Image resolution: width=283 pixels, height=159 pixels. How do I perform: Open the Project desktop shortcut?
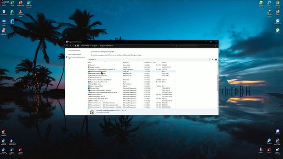12,13
